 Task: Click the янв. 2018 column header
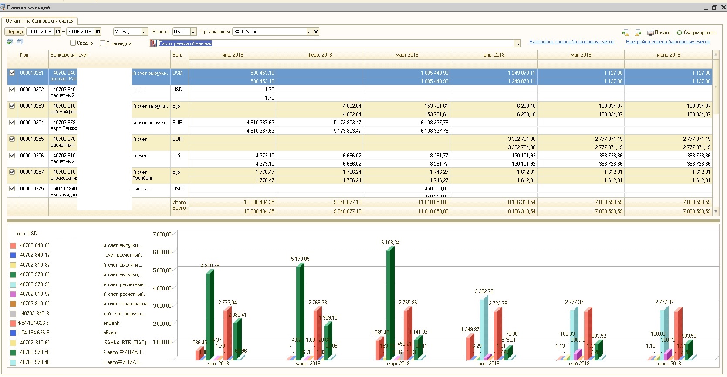[x=233, y=55]
